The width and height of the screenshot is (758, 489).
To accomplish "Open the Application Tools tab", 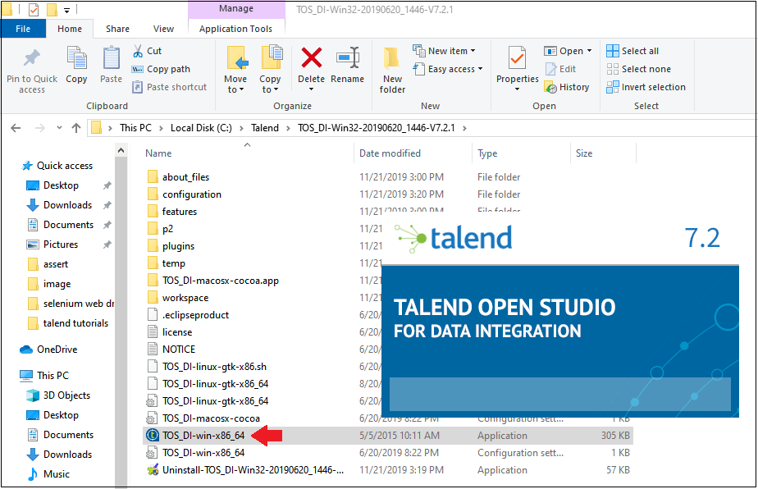I will pyautogui.click(x=236, y=29).
